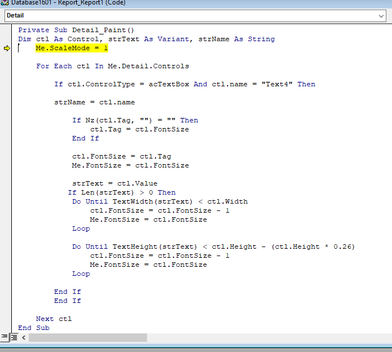Click the Detail object combo box field
This screenshot has width=392, height=352.
click(195, 16)
